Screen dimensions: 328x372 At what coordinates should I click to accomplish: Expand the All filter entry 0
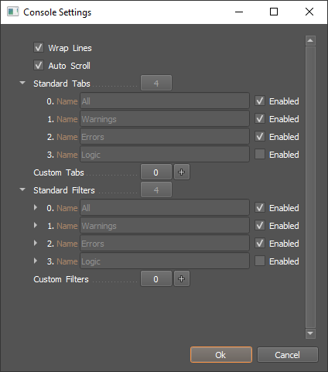[36, 207]
